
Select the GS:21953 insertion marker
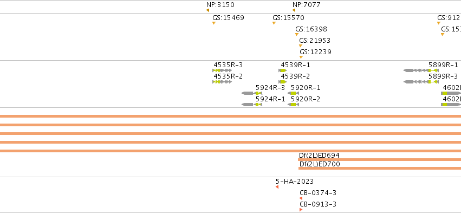[x=301, y=46]
